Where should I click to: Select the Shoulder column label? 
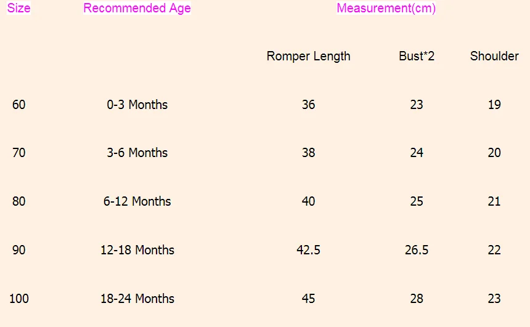click(494, 56)
